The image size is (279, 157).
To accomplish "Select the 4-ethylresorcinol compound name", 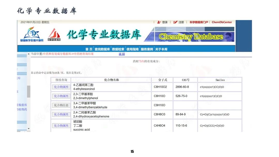I will [84, 89].
